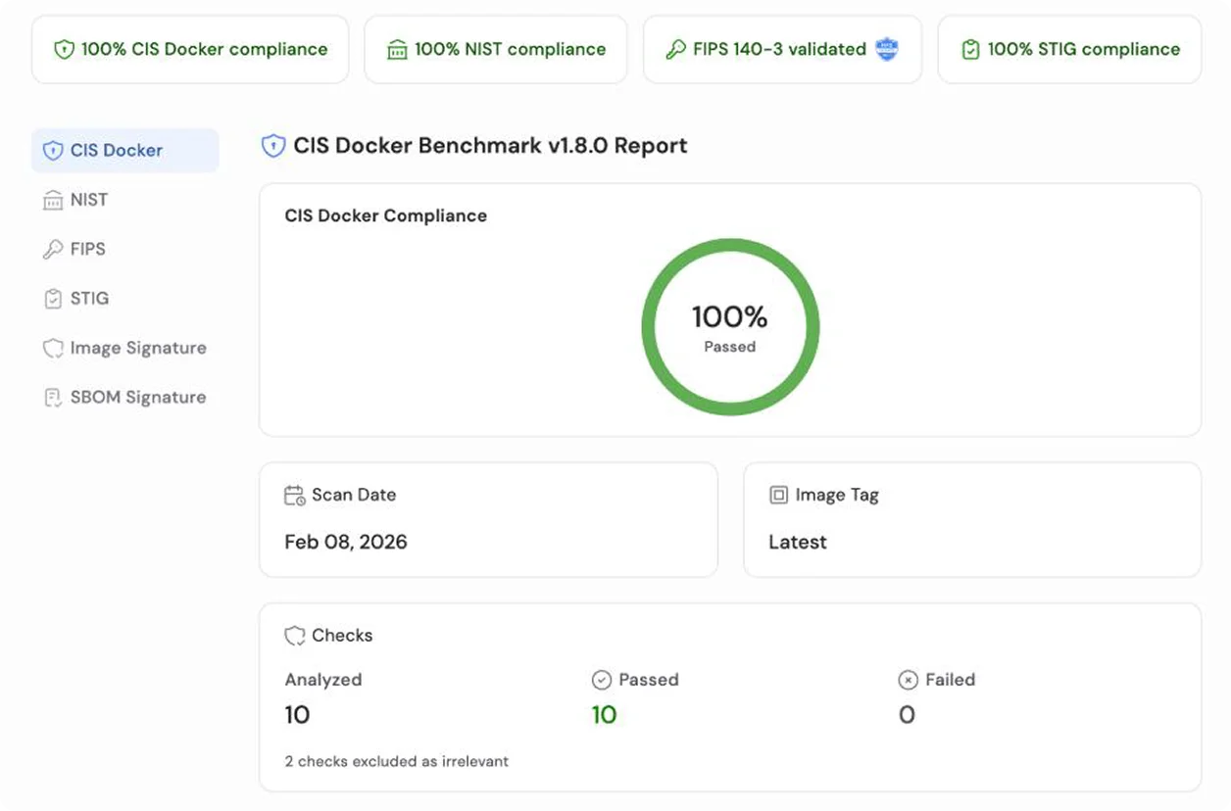
Task: Click the X icon next to Failed
Action: 908,680
